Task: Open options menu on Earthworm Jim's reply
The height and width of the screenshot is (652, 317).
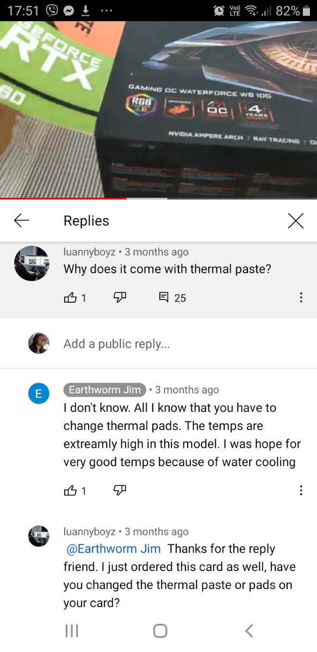Action: (301, 491)
